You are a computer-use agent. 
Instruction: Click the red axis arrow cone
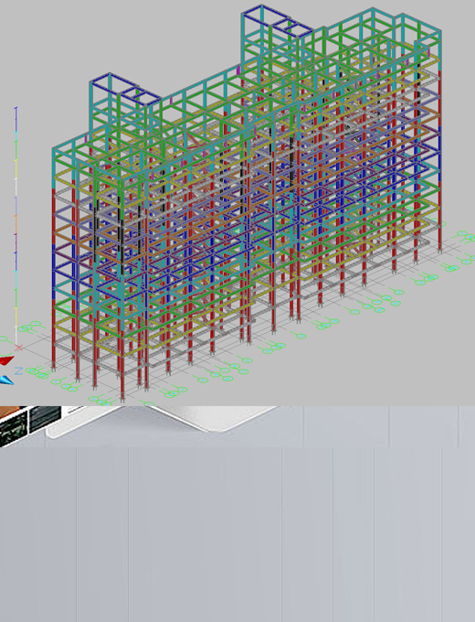tap(6, 360)
